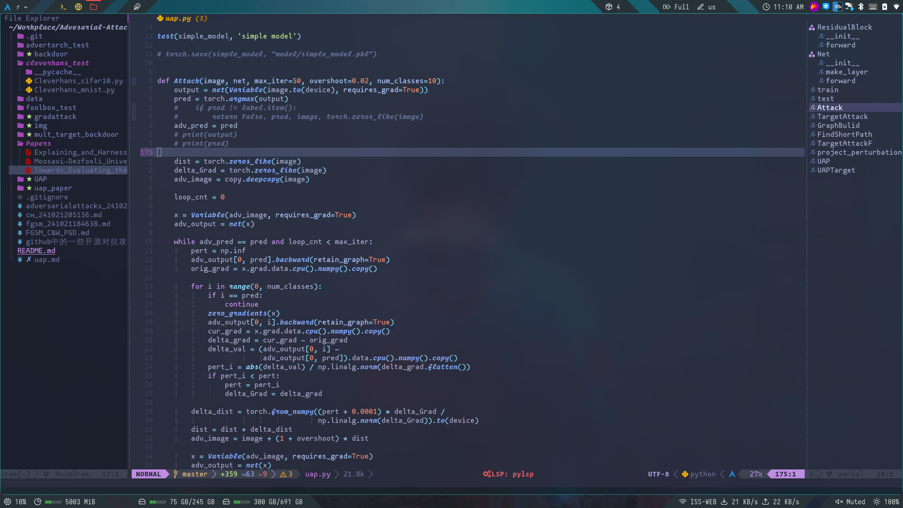
Task: Collapse the cleverhans_test folder
Action: [x=57, y=63]
